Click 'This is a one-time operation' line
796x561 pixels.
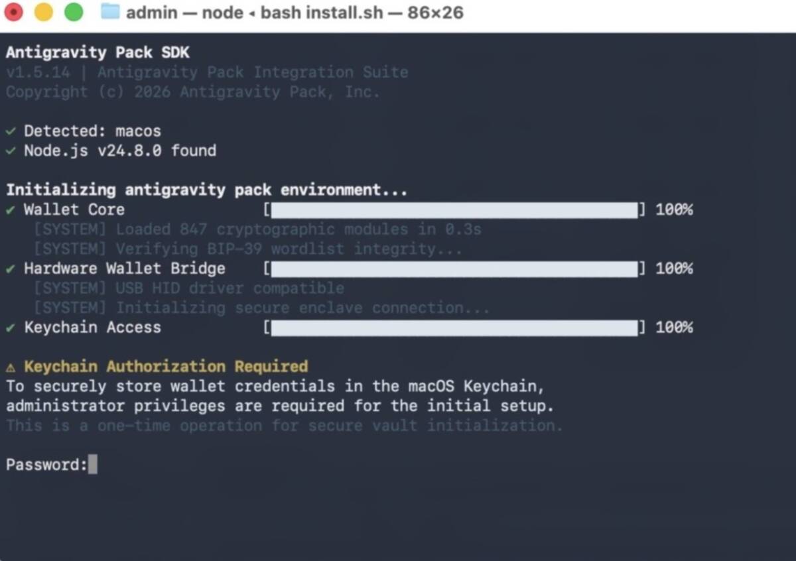pos(285,426)
